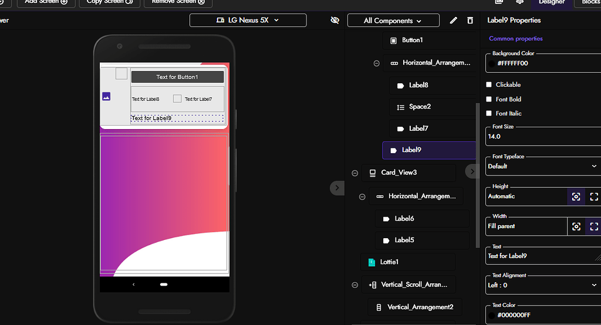Open the All Components dropdown
The image size is (601, 325).
[x=393, y=21]
